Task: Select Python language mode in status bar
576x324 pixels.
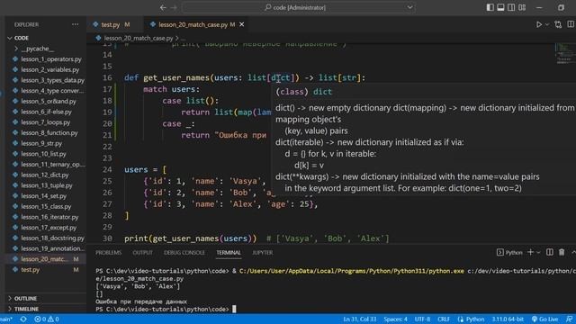Action: tap(471, 319)
